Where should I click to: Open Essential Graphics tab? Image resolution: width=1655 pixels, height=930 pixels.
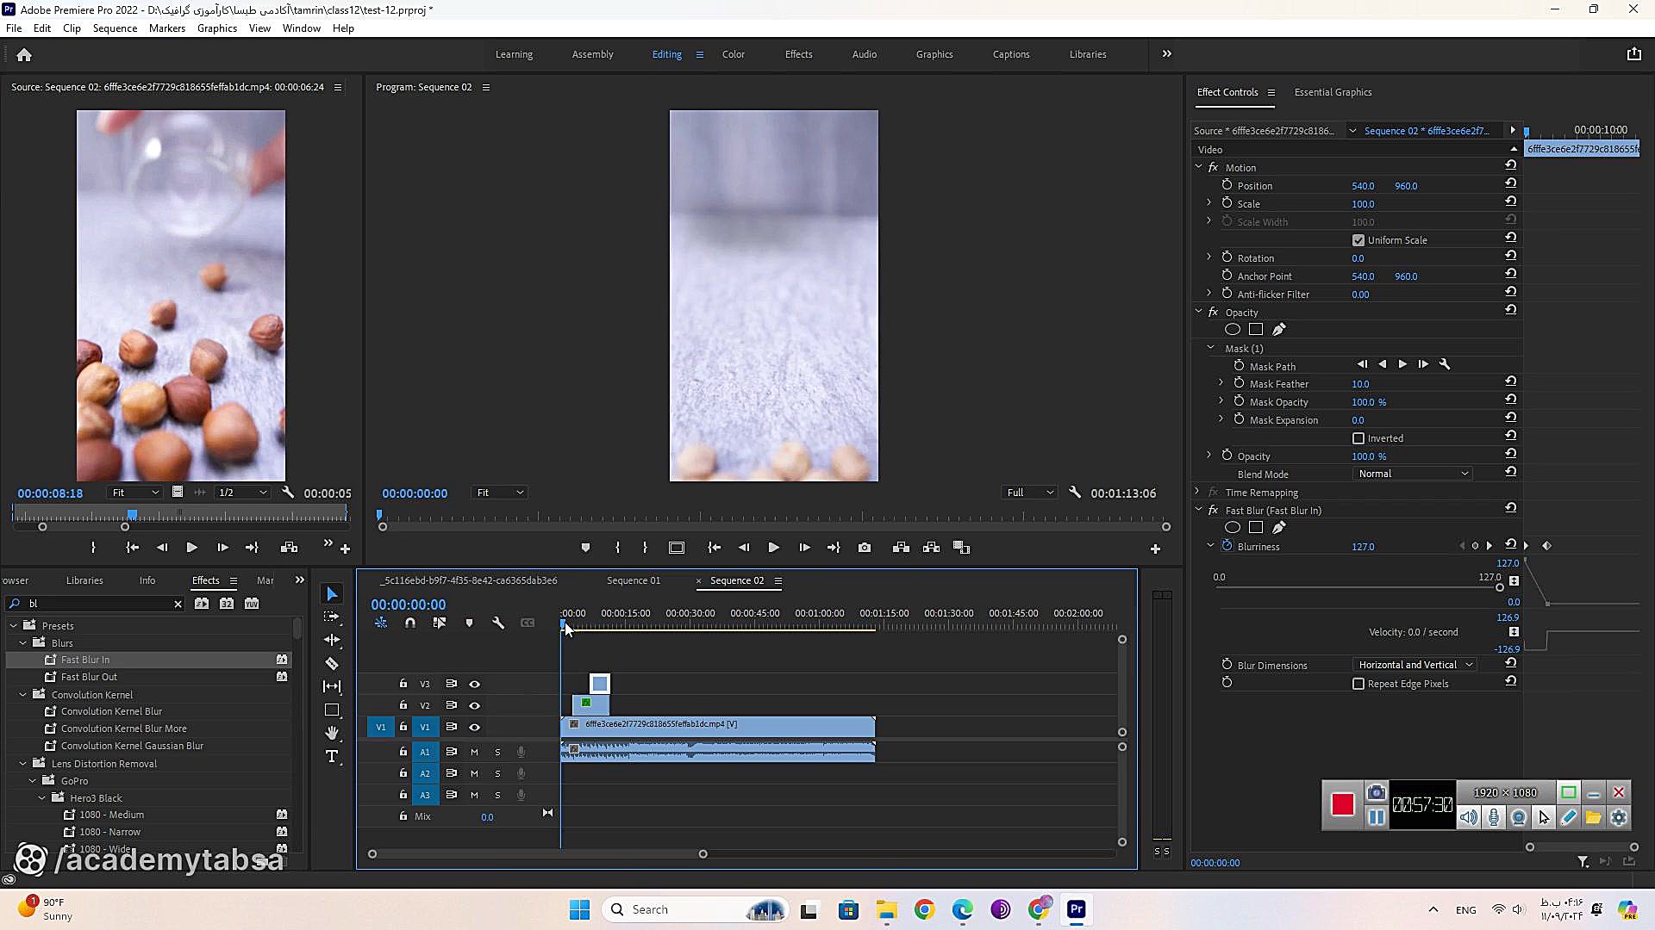click(x=1333, y=92)
